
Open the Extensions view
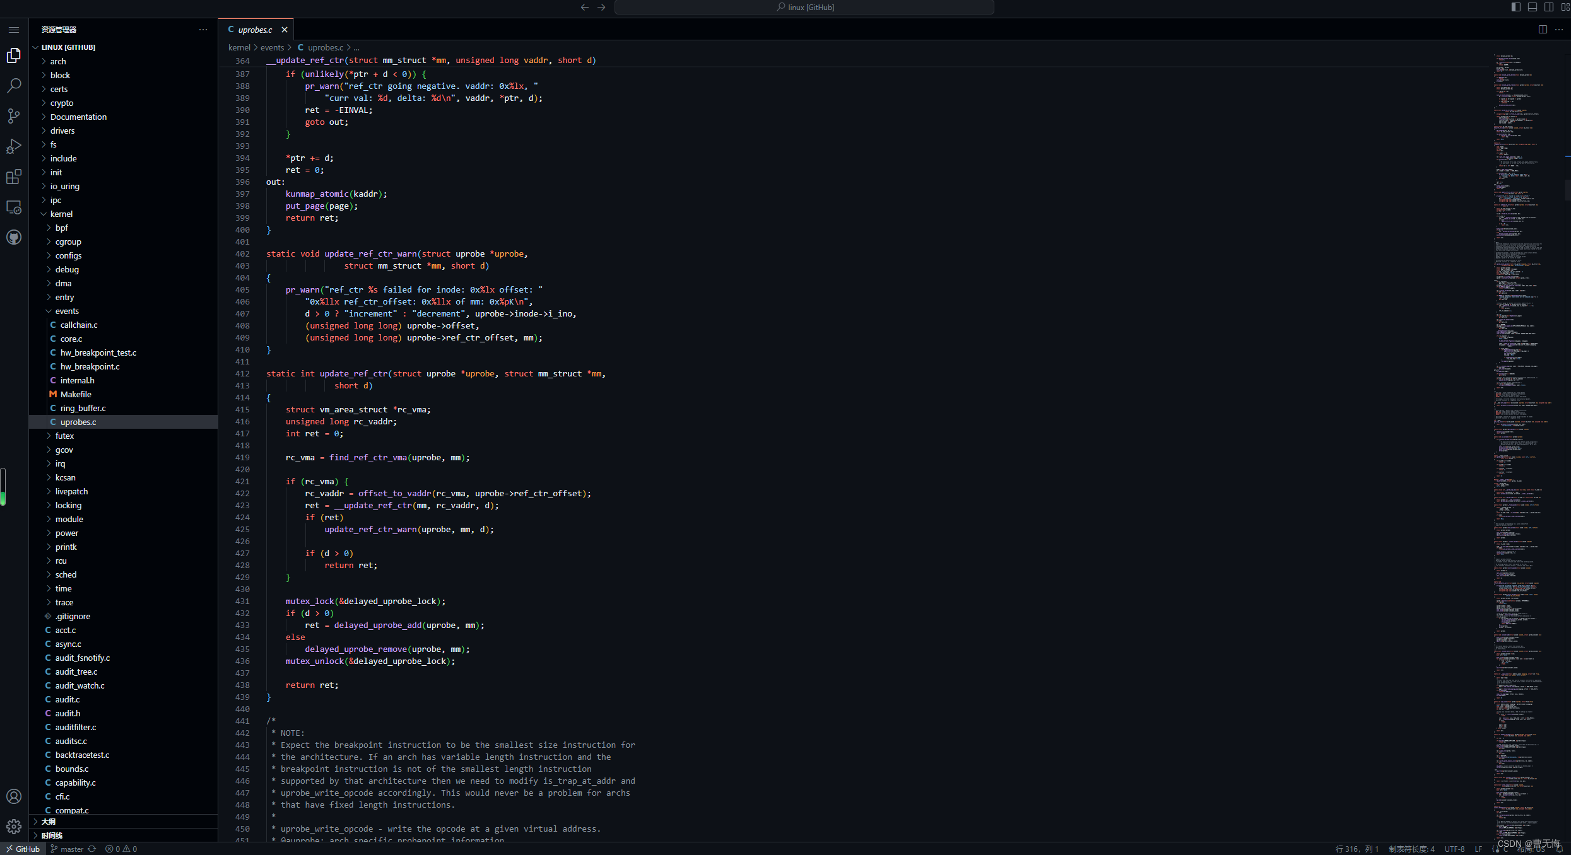pyautogui.click(x=14, y=177)
